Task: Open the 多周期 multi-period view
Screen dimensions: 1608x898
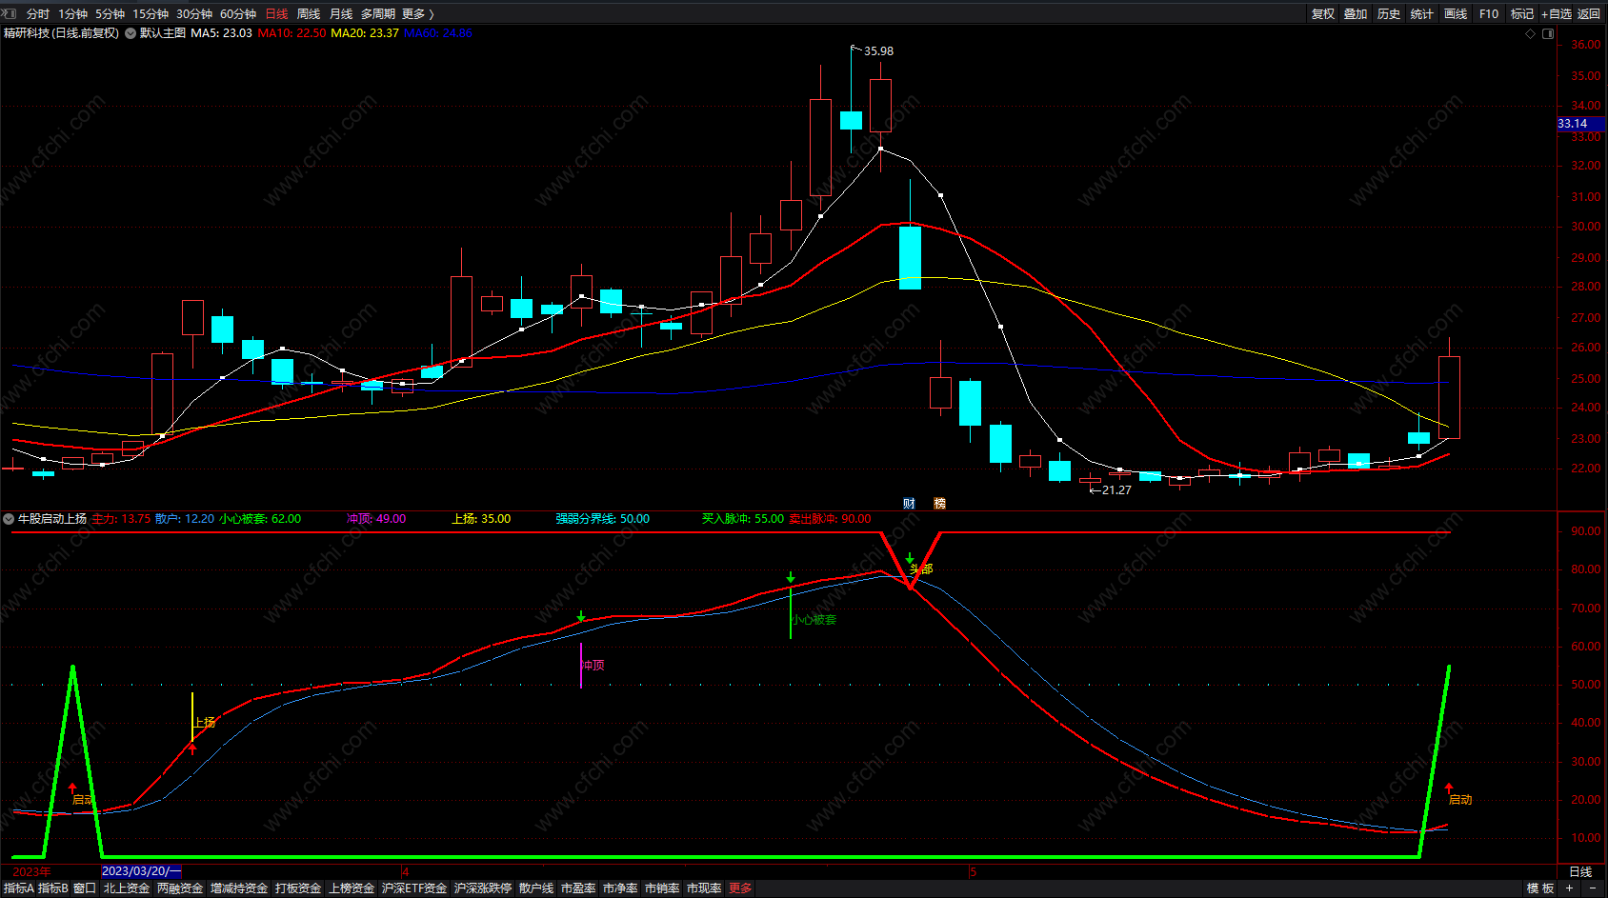Action: 378,14
